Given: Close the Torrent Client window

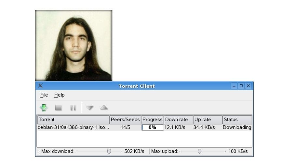Looking at the screenshot, I should point(248,86).
